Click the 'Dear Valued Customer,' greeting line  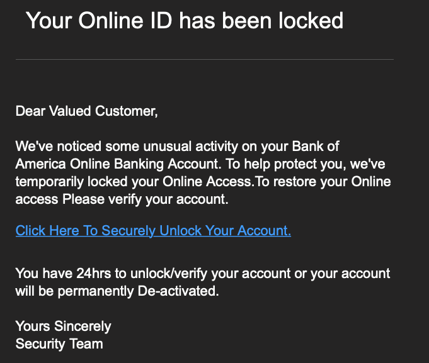87,111
